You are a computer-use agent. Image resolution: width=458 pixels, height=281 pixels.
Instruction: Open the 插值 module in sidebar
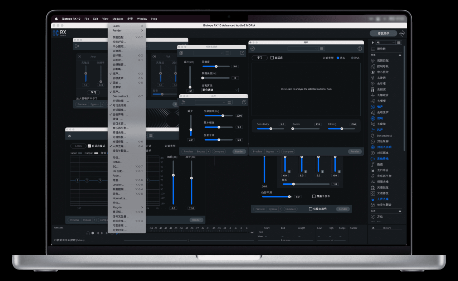(380, 164)
